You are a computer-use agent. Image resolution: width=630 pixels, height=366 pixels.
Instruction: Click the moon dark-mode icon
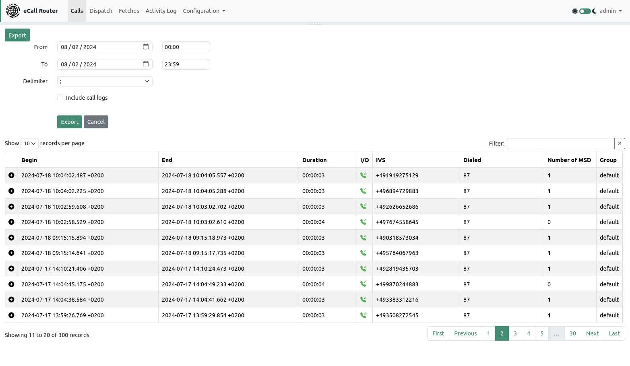[595, 11]
